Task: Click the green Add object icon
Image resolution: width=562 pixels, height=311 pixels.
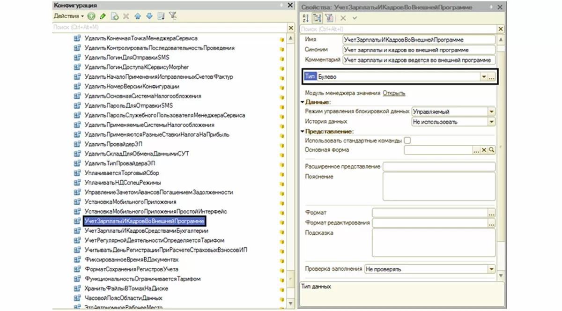Action: (x=91, y=16)
